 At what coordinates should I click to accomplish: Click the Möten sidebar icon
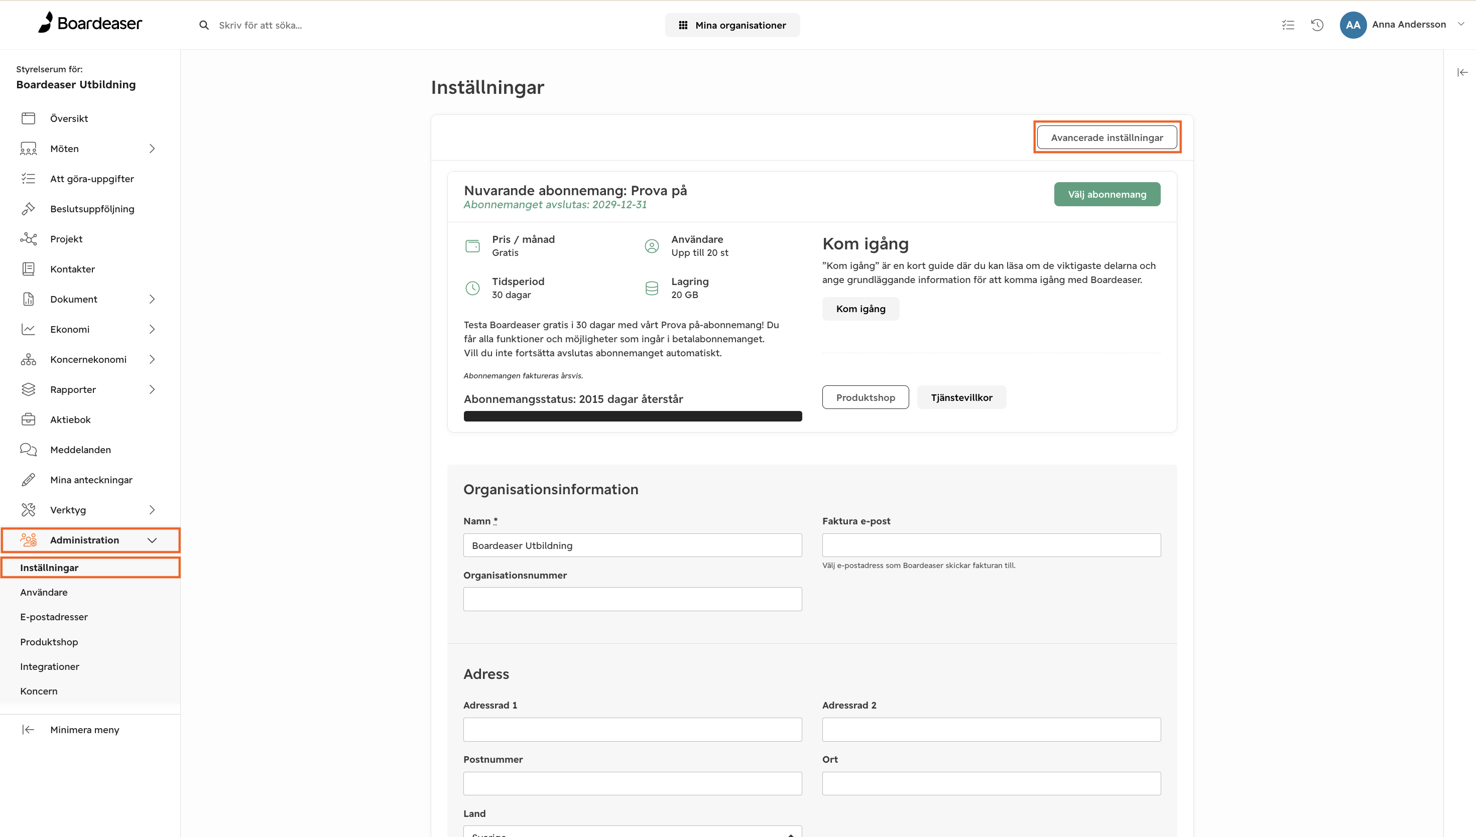pos(28,149)
